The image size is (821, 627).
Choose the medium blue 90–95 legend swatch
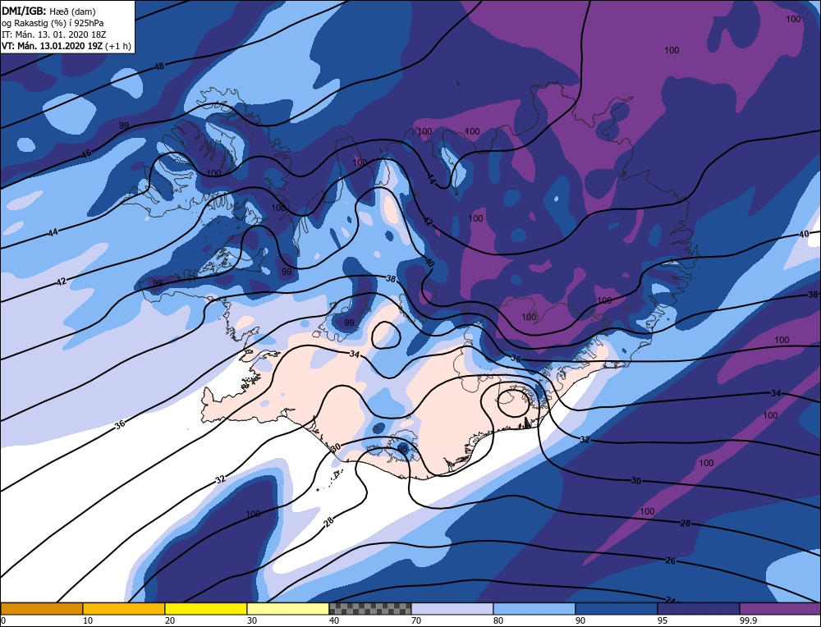pos(617,608)
